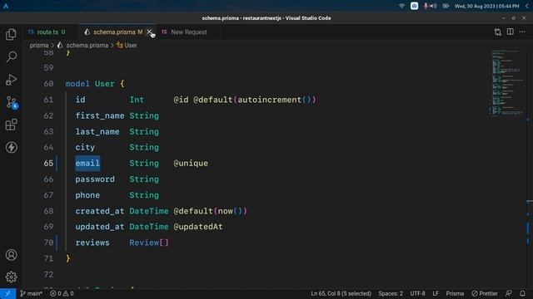Click the main branch indicator

click(32, 293)
